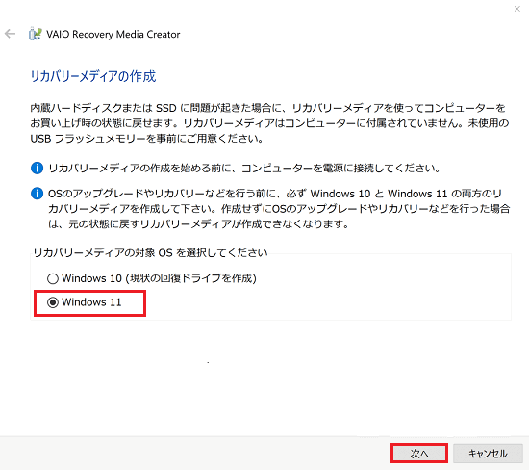Select the Windows 11 radio button
Screen dimensions: 529x470
53,302
